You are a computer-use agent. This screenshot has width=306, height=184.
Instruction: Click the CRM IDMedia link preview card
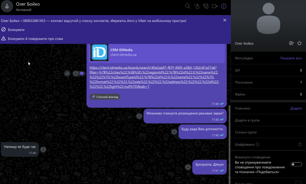pos(157,53)
